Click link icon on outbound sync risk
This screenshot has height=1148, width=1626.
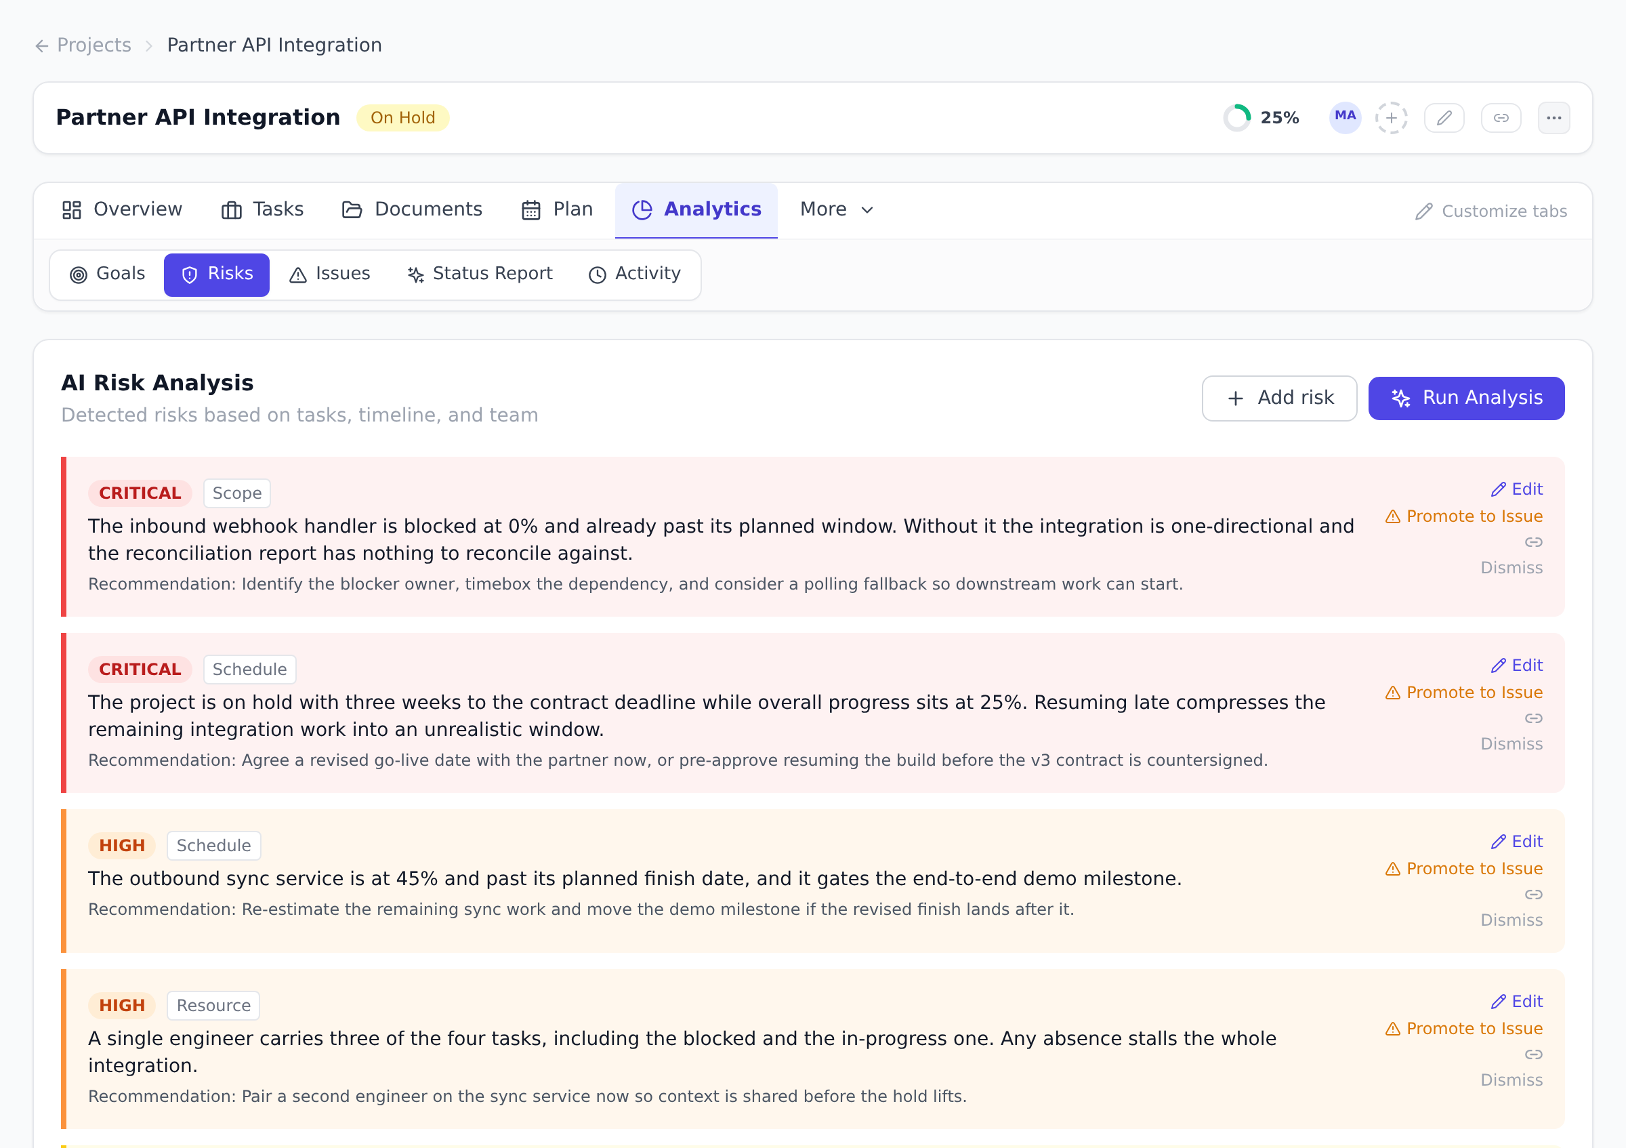1533,895
